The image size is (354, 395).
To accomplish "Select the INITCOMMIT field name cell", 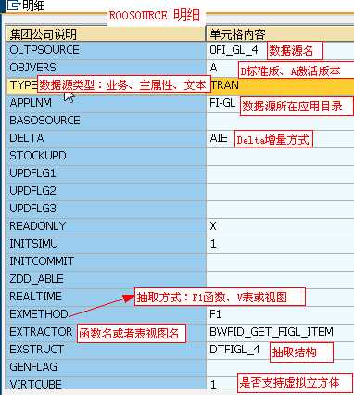I will click(x=106, y=261).
